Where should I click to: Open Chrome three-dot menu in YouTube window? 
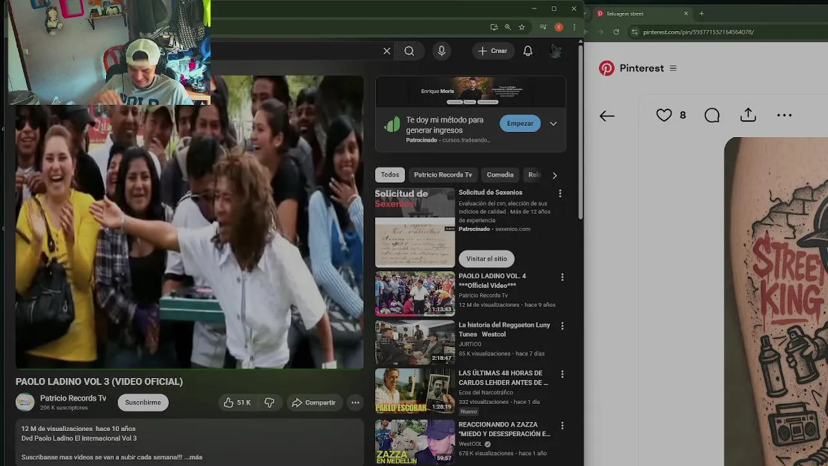[574, 27]
